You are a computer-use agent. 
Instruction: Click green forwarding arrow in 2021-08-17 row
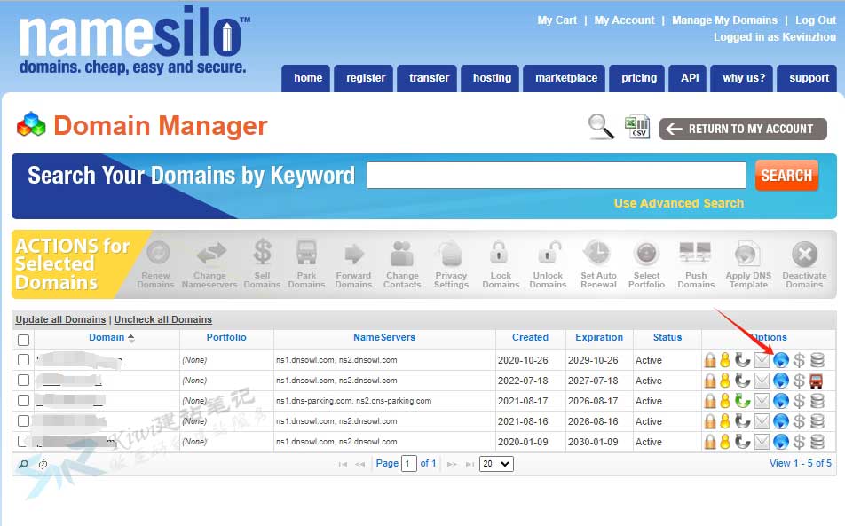tap(743, 401)
